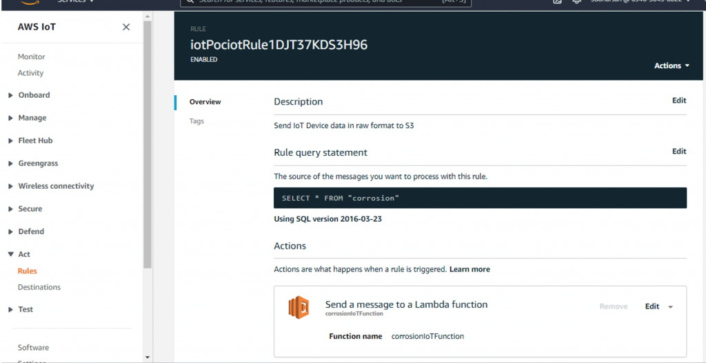Switch to the Tags tab
Screen dimensions: 706x363
pyautogui.click(x=196, y=121)
